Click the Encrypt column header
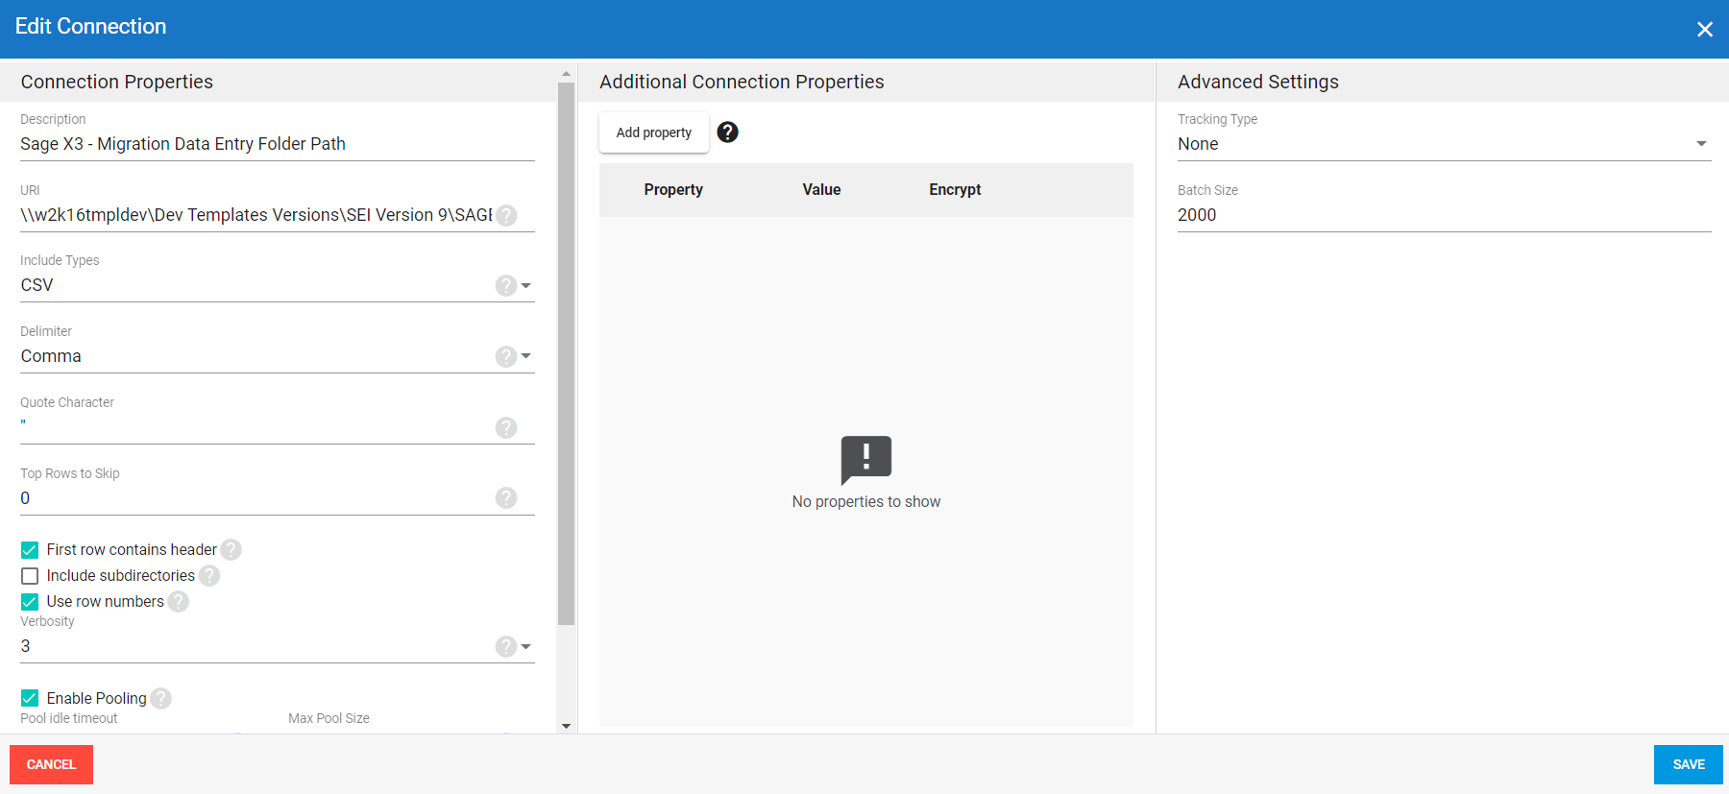The image size is (1729, 794). (955, 190)
